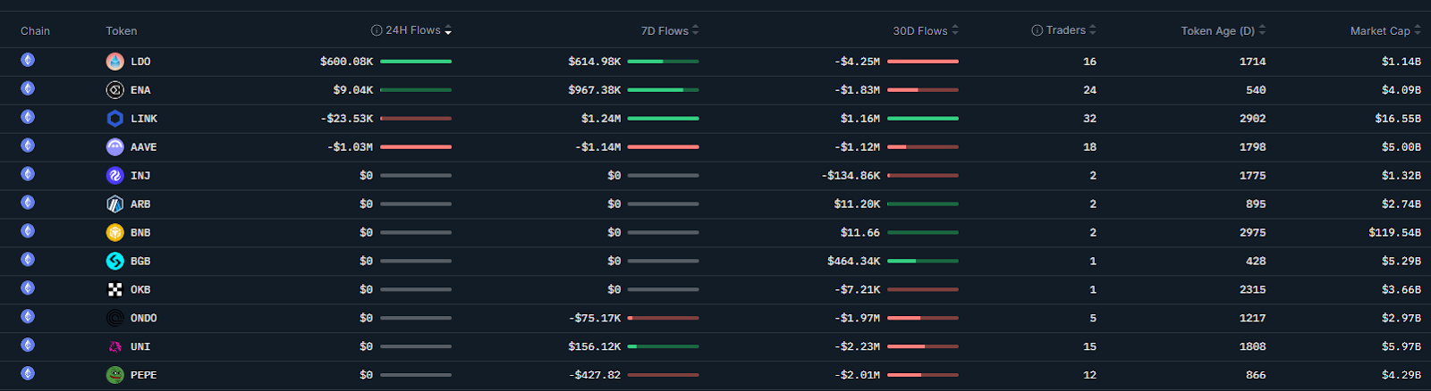This screenshot has height=391, width=1431.
Task: Select the ONDO token name
Action: click(143, 319)
